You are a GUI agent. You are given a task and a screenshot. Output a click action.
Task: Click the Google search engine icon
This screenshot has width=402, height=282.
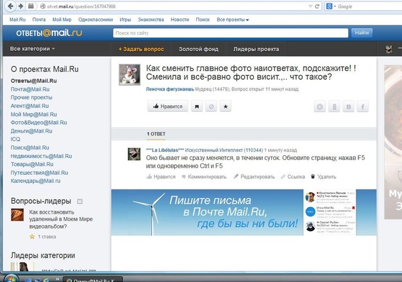[329, 7]
